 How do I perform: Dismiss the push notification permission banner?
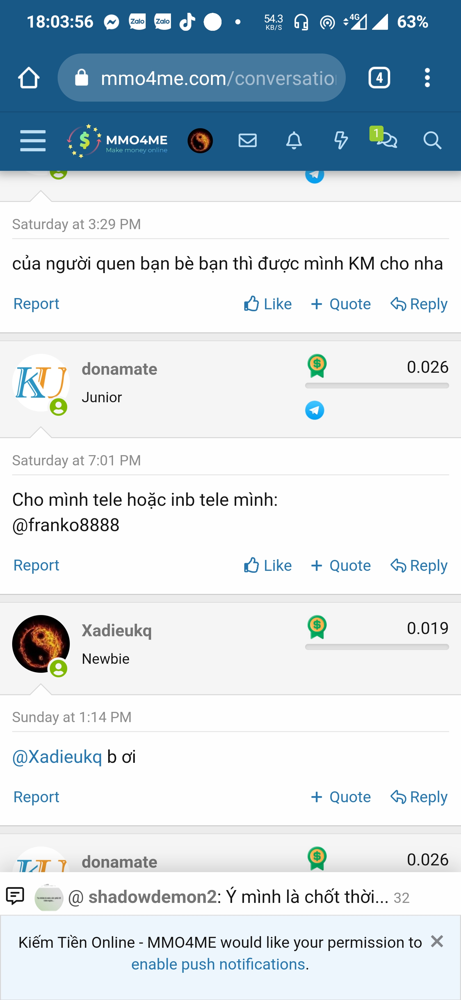point(437,941)
